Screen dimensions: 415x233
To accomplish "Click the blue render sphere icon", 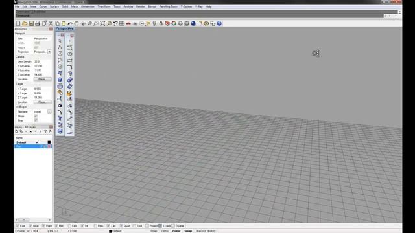I will [193, 23].
